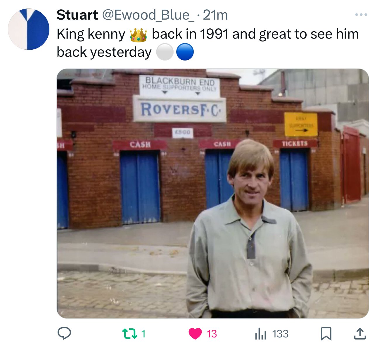Click the view count showing 133
377x350 pixels.
click(280, 334)
